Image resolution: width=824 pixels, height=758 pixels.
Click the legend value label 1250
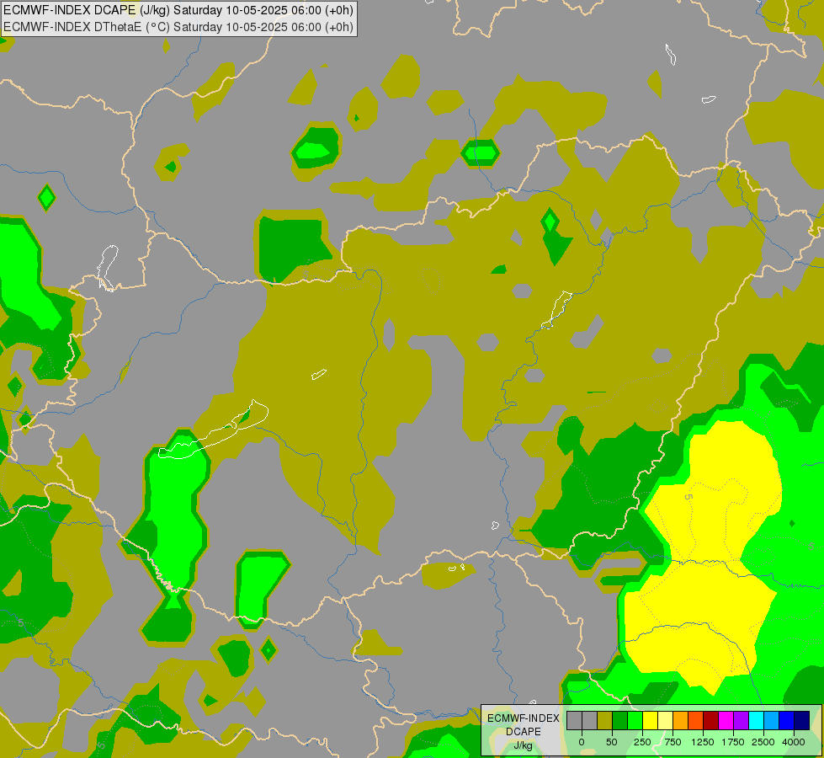pos(703,742)
